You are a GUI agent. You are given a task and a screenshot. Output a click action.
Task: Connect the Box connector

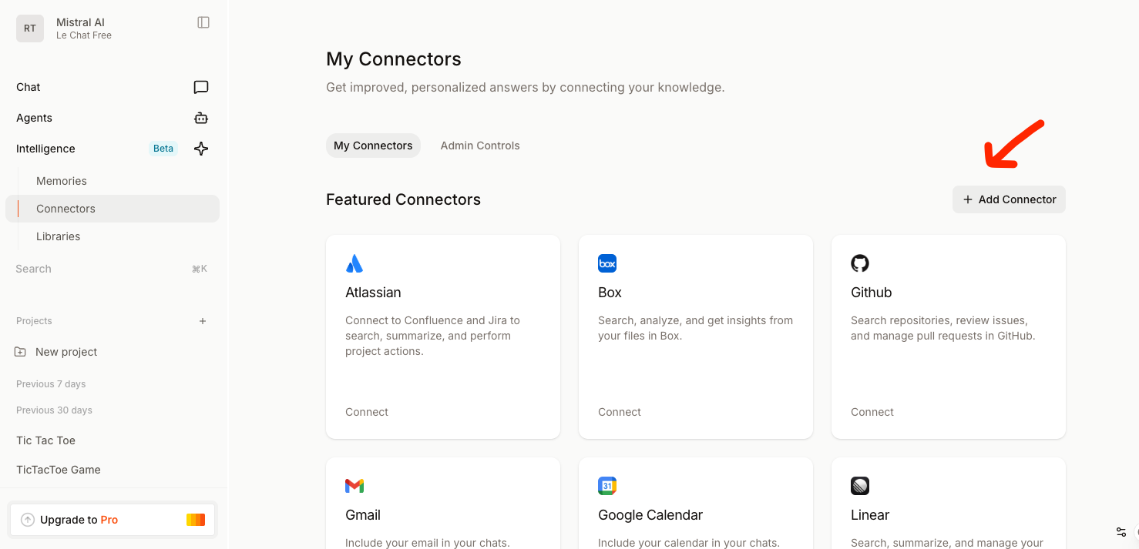[x=619, y=411]
